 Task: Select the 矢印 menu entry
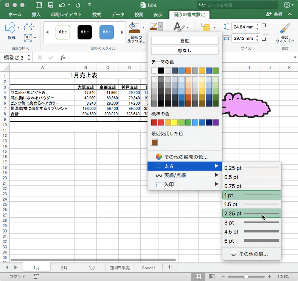click(185, 184)
